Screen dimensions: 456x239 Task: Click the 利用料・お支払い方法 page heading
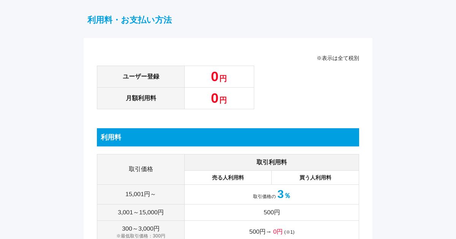130,20
